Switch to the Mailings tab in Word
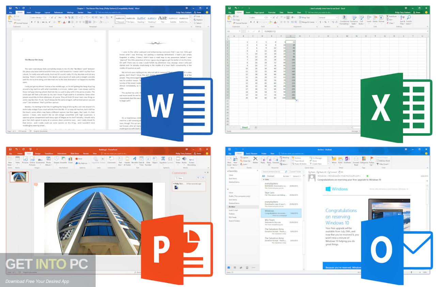 69,12
